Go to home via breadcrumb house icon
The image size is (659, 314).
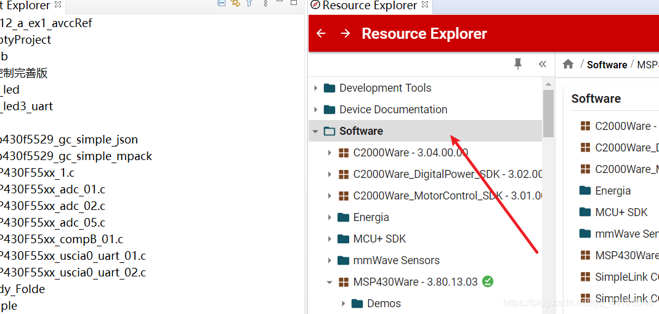(568, 64)
